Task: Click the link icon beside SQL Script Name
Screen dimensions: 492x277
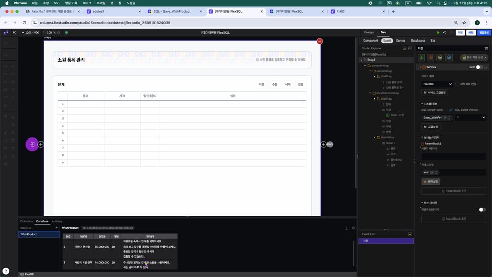Action: pyautogui.click(x=450, y=110)
